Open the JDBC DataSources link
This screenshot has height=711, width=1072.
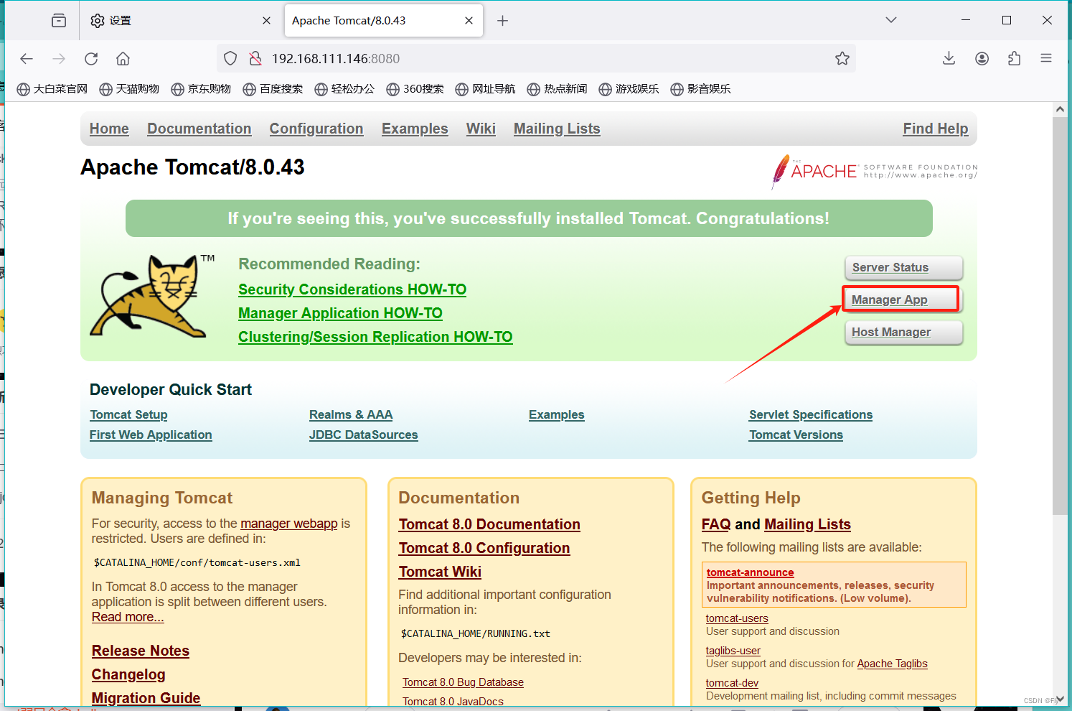pyautogui.click(x=363, y=434)
